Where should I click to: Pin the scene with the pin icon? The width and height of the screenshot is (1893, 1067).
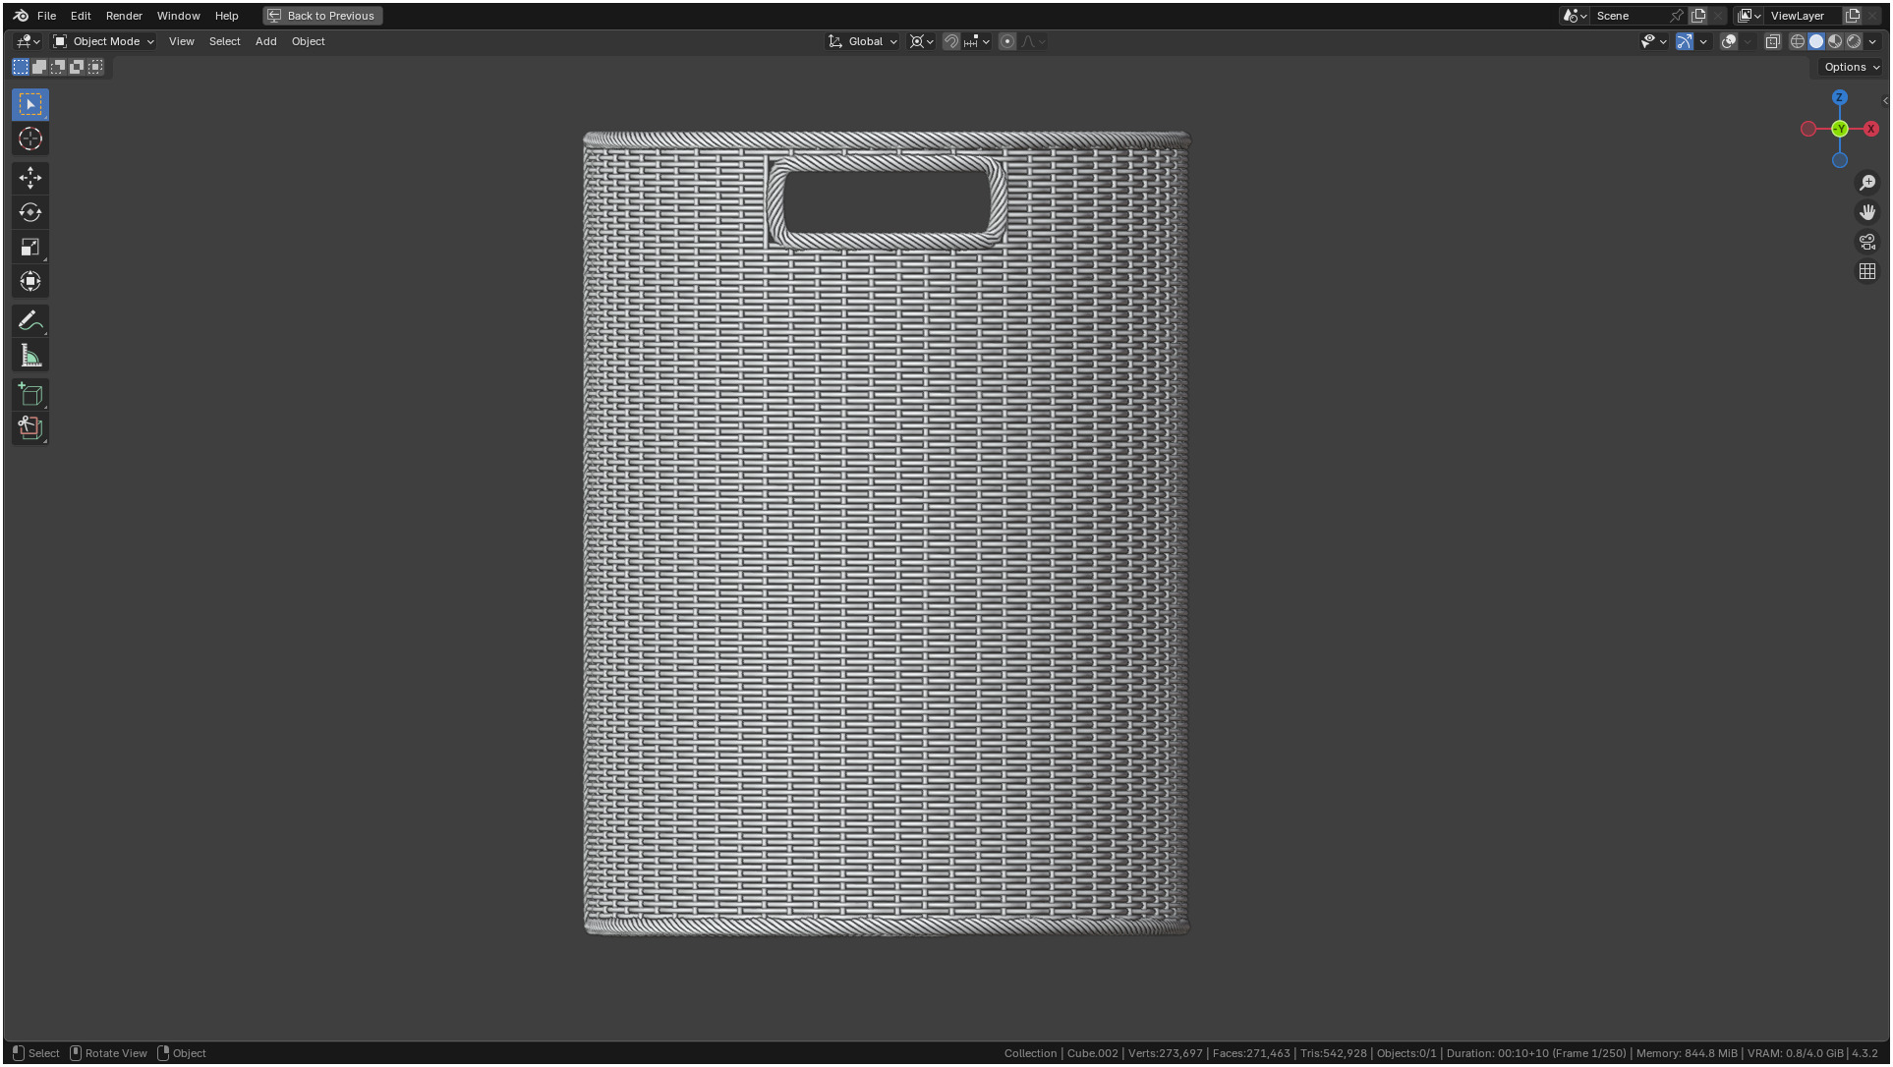1677,16
